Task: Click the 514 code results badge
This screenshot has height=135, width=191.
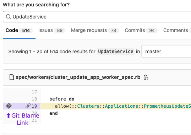Action: coord(26,31)
